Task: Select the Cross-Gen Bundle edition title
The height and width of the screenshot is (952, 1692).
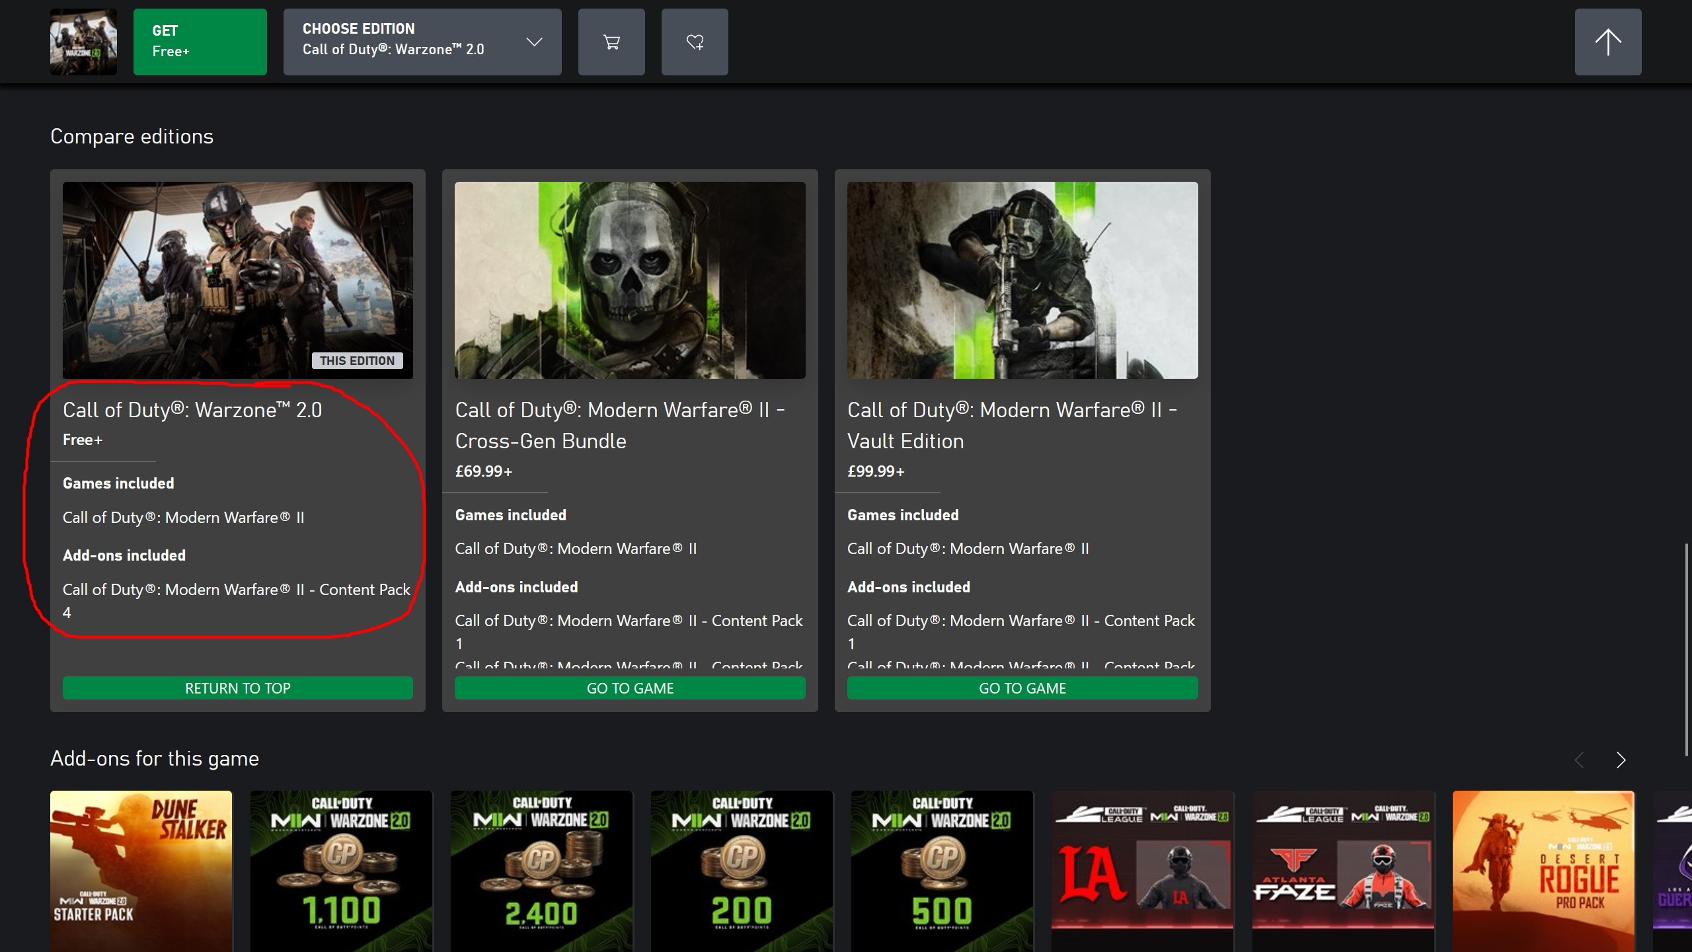Action: point(620,425)
